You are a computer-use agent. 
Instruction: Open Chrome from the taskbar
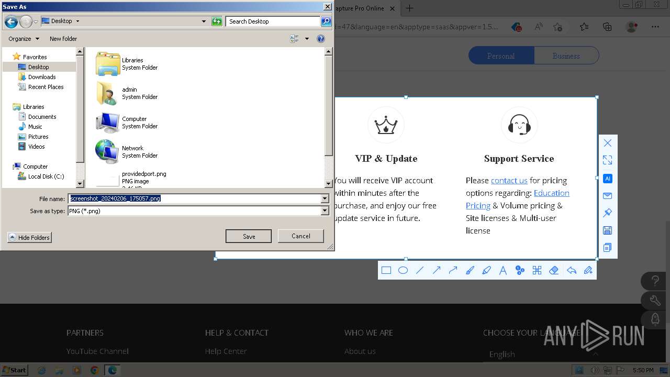click(94, 370)
